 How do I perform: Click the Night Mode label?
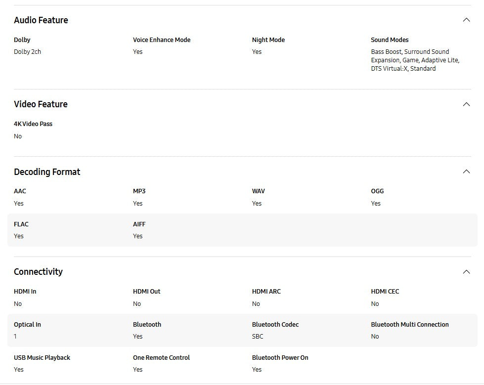click(x=268, y=40)
